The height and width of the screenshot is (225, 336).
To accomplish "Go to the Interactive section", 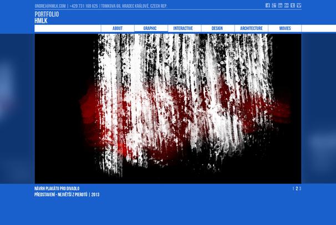I will click(183, 28).
